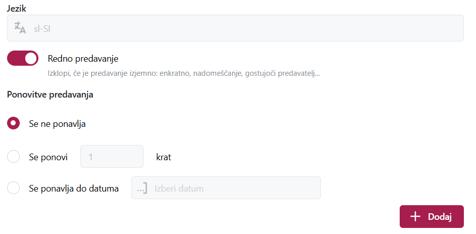The height and width of the screenshot is (234, 476).
Task: Click the repeat count number field
Action: pyautogui.click(x=112, y=156)
